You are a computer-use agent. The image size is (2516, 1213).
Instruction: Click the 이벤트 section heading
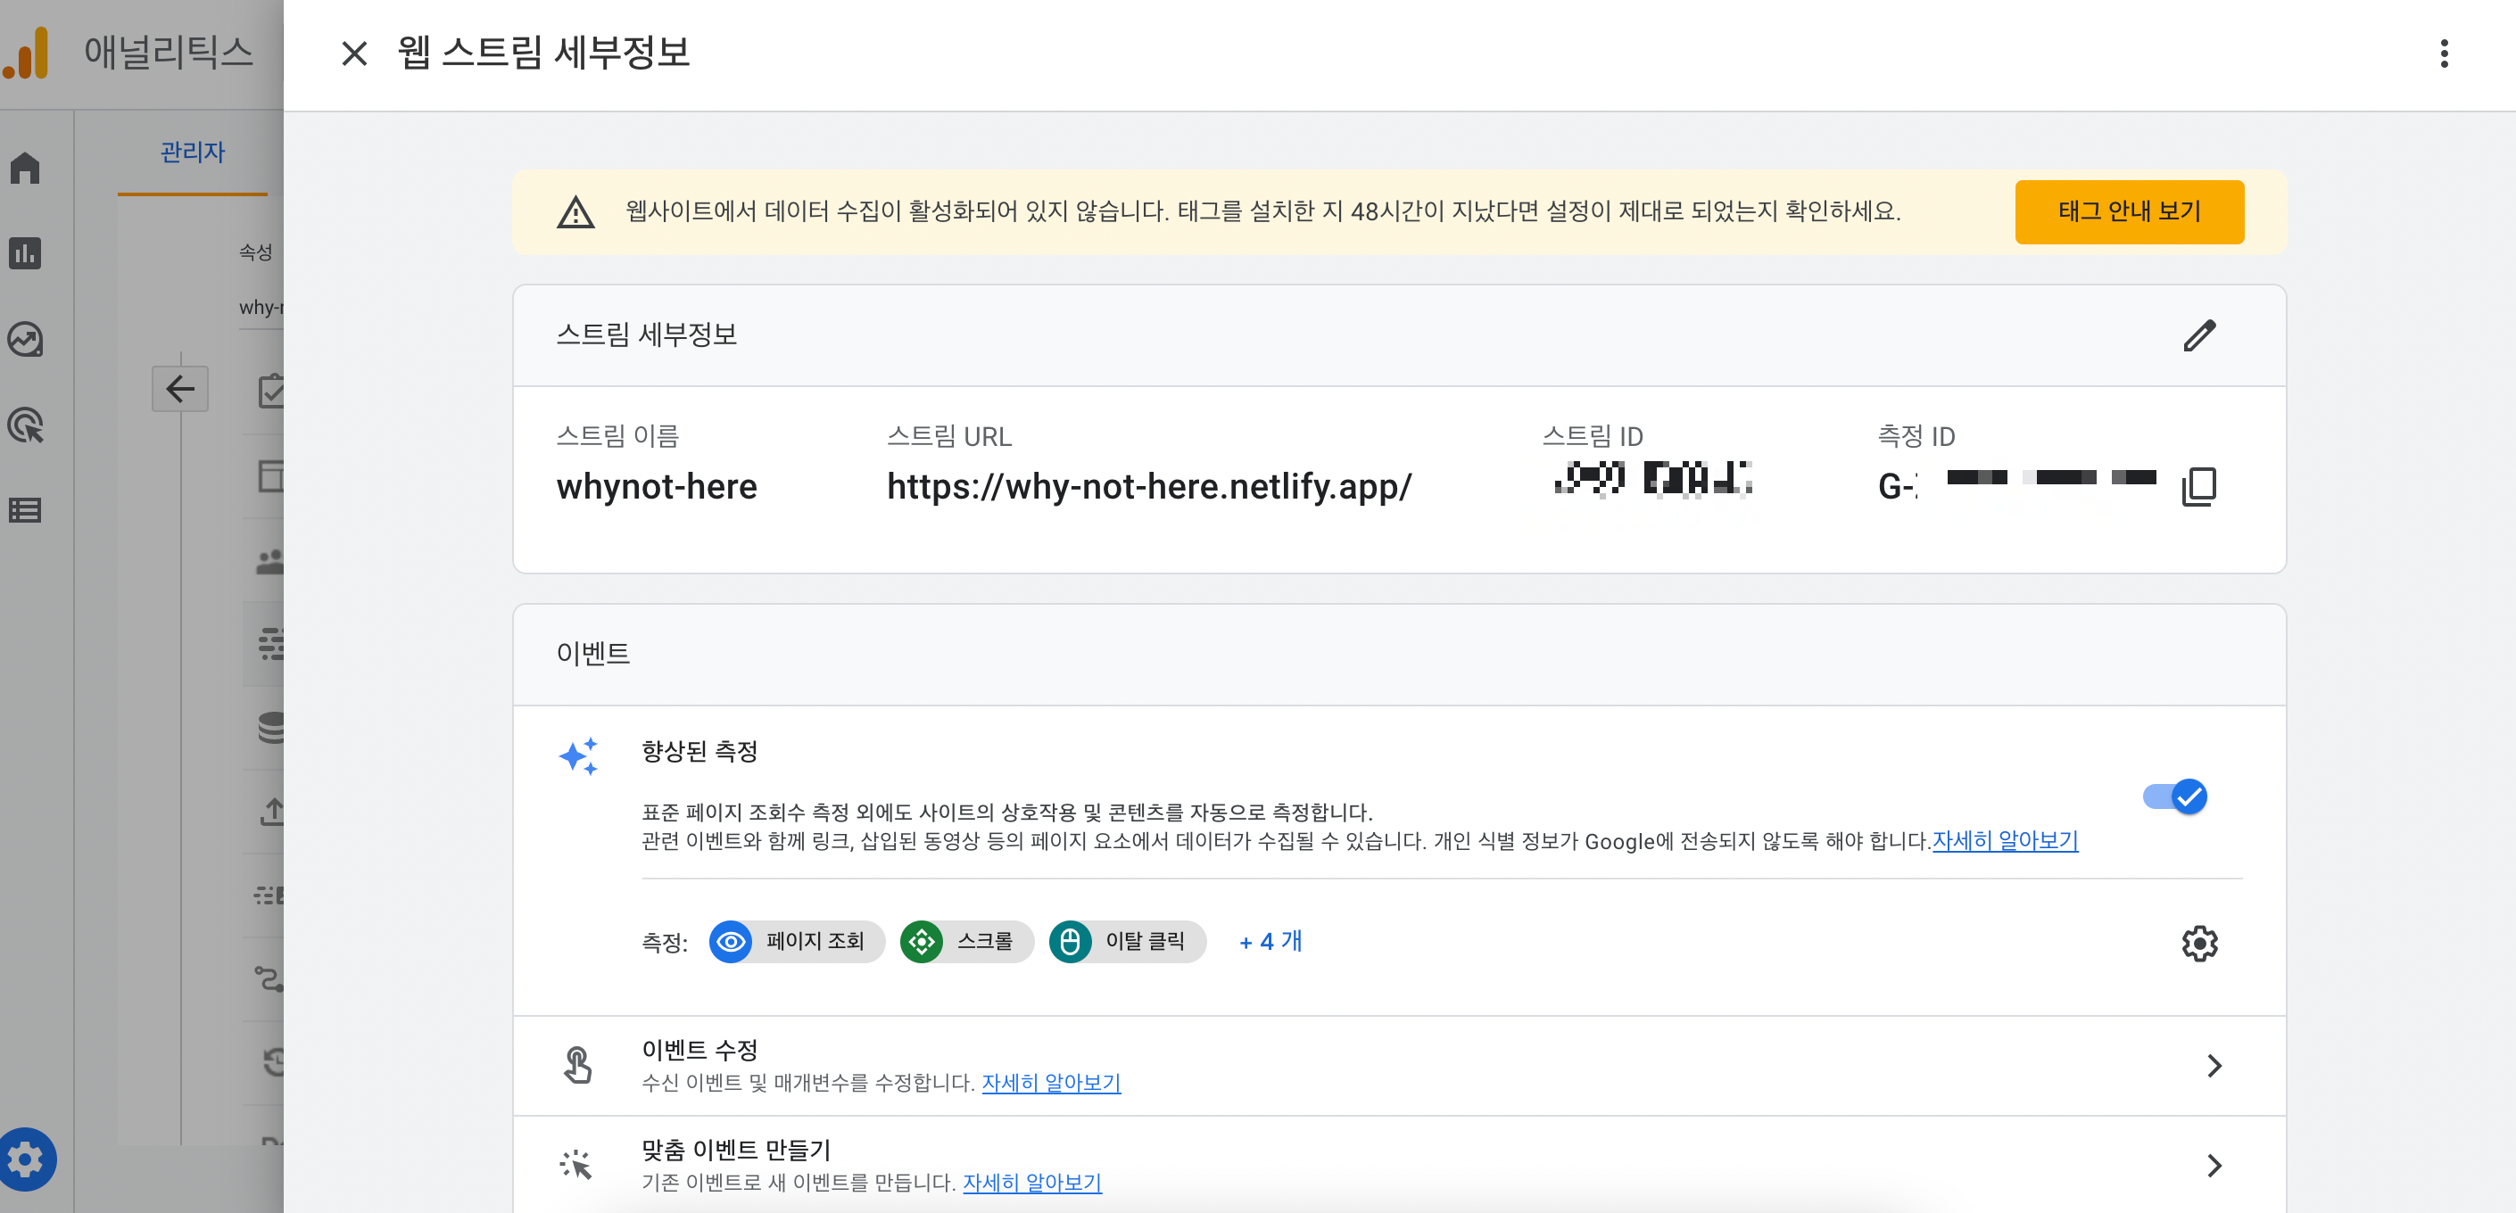click(592, 654)
